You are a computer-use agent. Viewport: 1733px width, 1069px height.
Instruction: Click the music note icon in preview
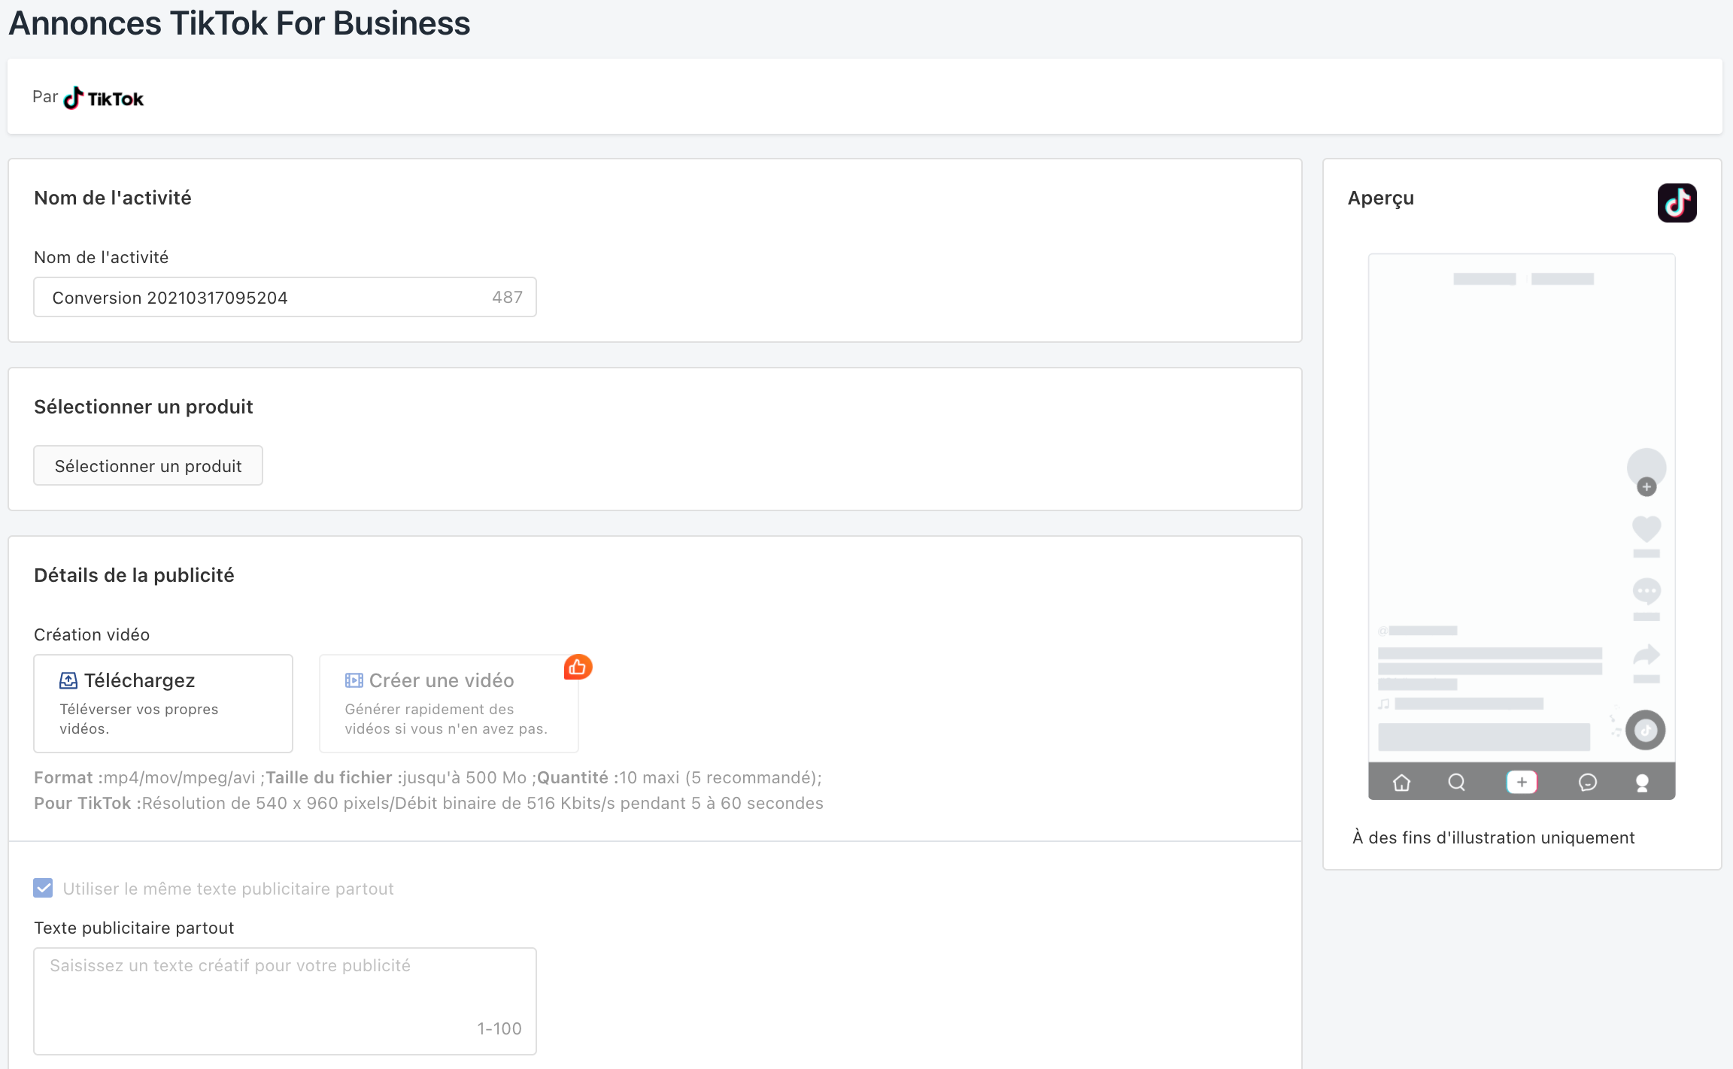pyautogui.click(x=1384, y=704)
